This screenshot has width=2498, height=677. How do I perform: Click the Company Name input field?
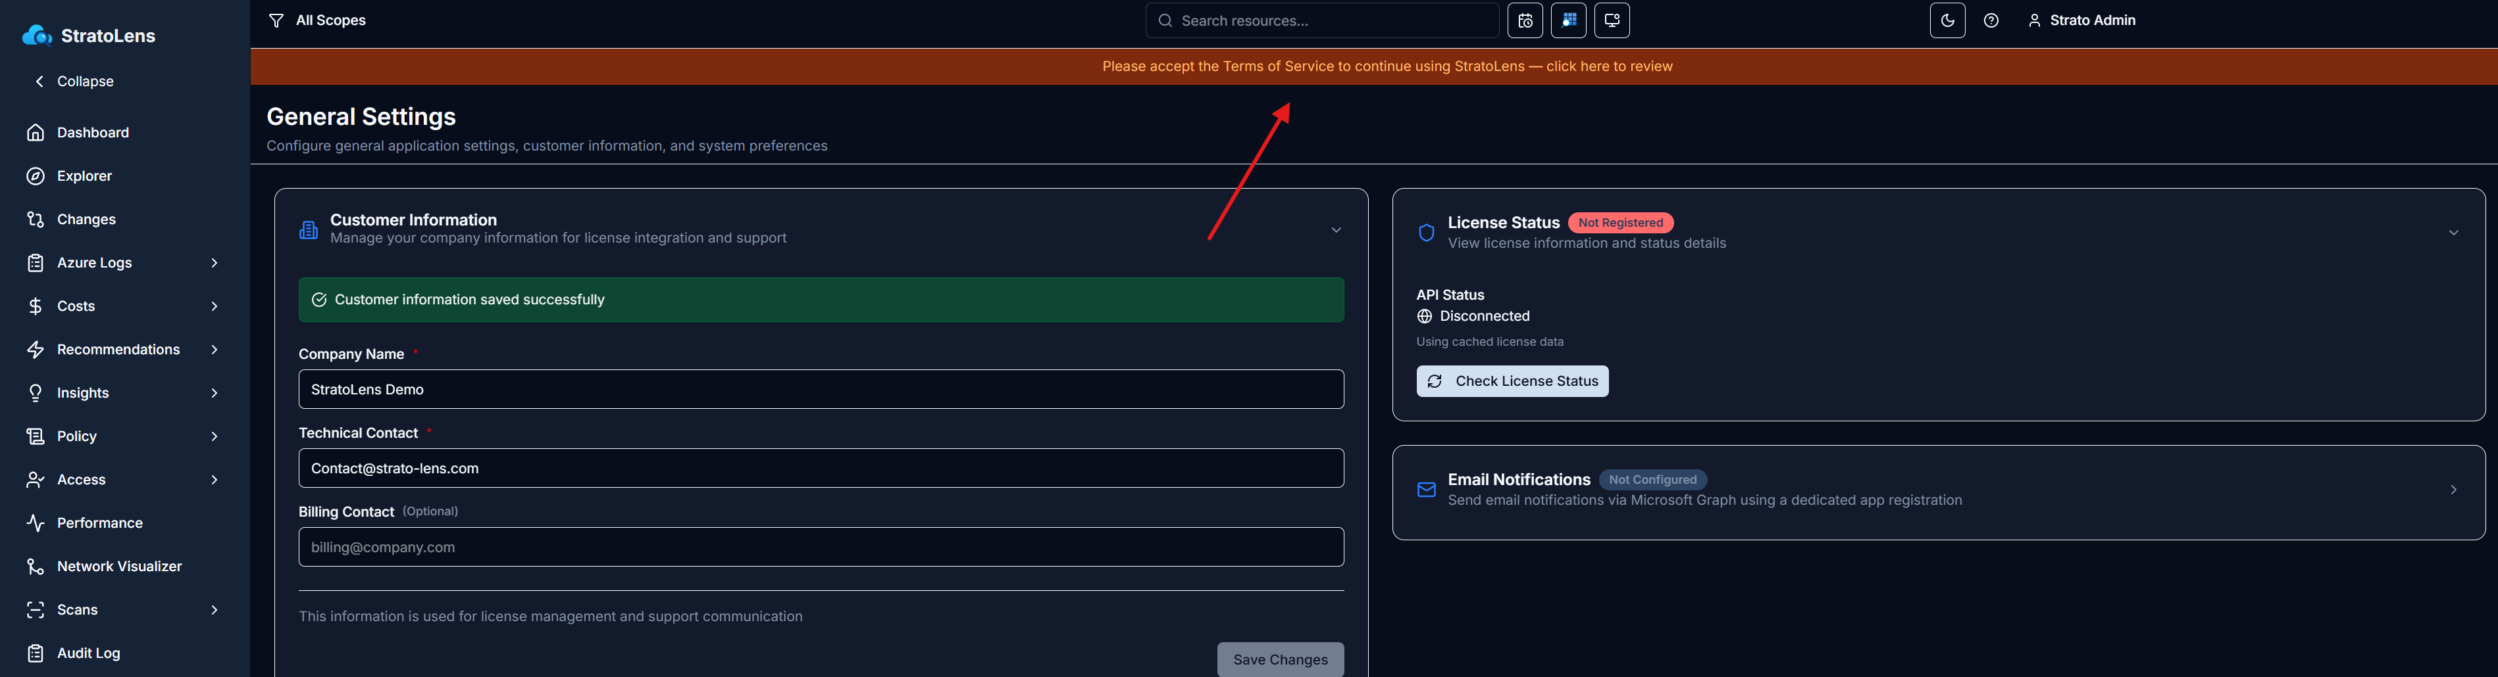coord(821,389)
